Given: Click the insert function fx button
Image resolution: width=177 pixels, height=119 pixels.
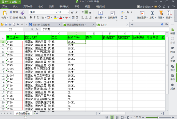Looking at the screenshot, I should point(37,29).
